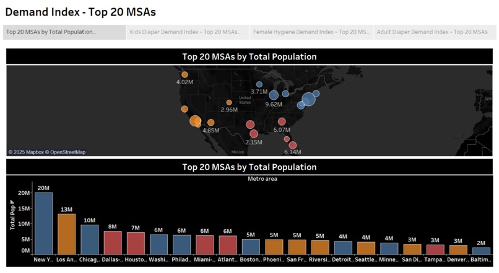Select the Dallas 8M red bar
The height and width of the screenshot is (273, 499).
coord(113,243)
